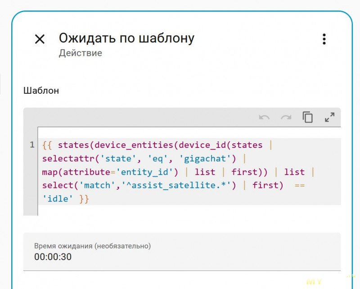Place cursor on the 'gigachat' string
The width and height of the screenshot is (360, 289).
tap(207, 159)
